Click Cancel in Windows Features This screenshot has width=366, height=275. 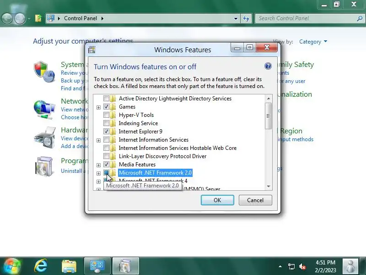click(x=255, y=200)
